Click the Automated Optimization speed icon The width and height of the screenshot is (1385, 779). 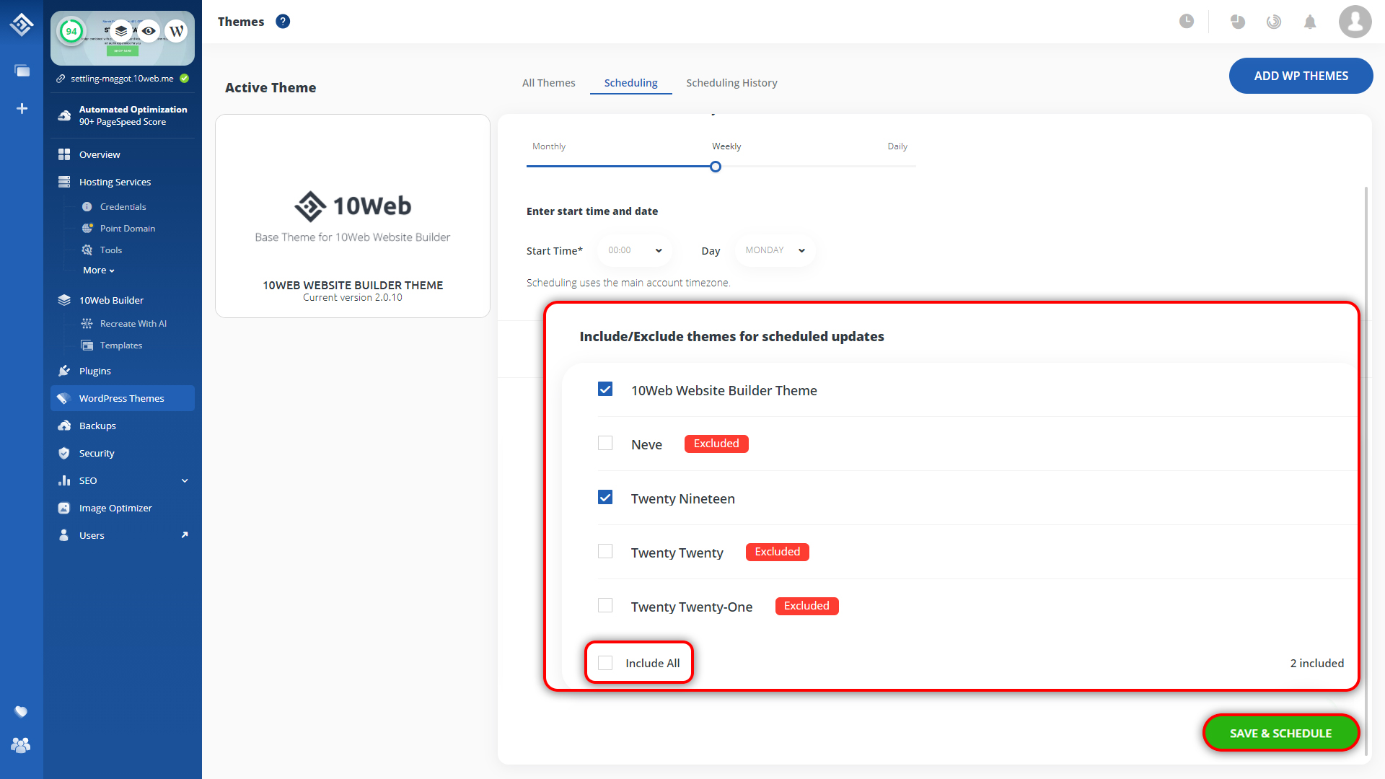(64, 115)
